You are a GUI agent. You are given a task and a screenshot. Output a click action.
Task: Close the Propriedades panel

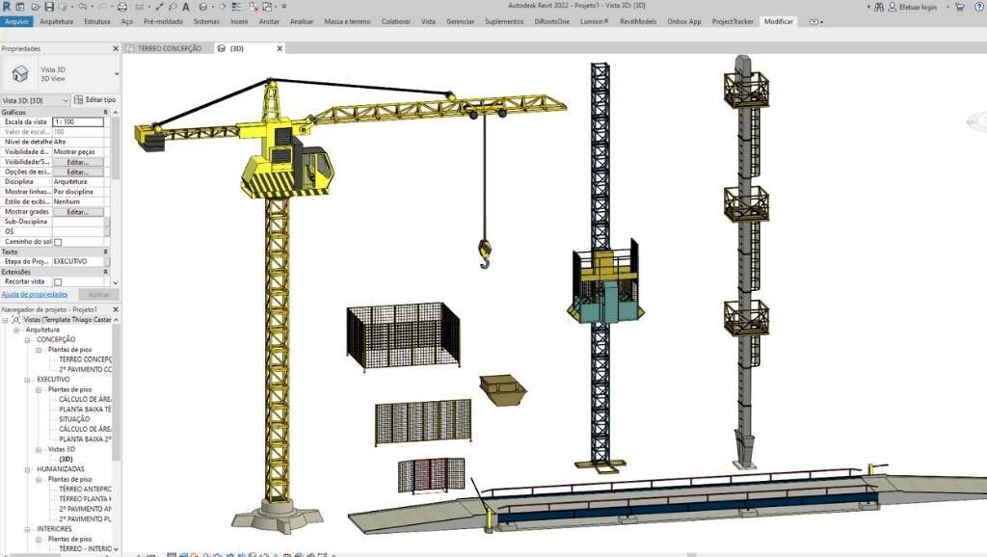[116, 48]
